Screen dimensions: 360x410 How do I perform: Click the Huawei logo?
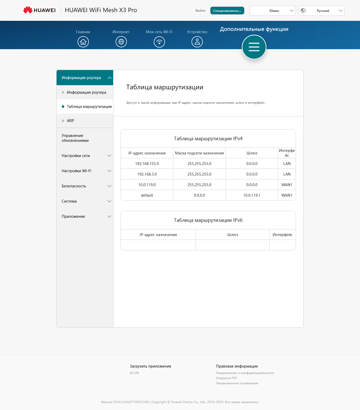[39, 10]
